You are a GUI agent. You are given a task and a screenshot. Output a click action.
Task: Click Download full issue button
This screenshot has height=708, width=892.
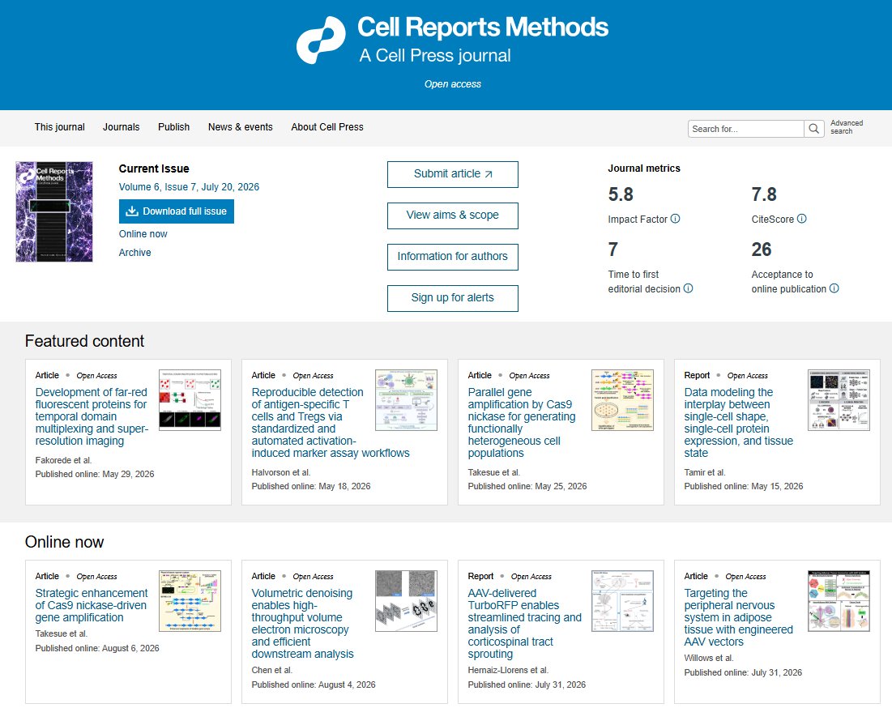(177, 211)
